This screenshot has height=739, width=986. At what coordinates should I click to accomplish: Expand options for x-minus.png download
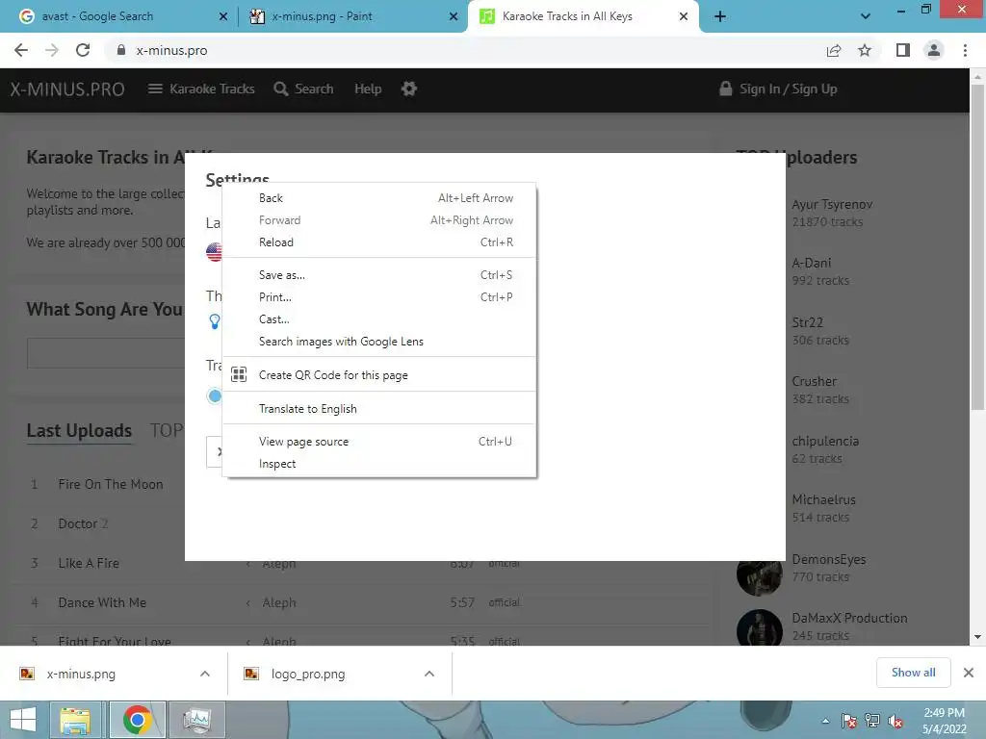205,674
